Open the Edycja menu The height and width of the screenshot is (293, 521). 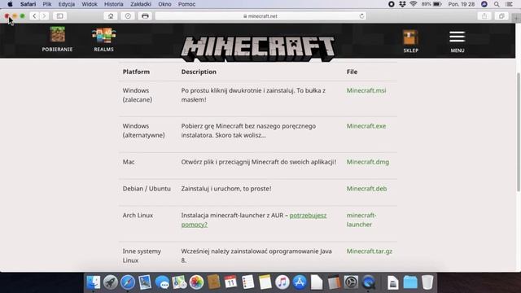click(67, 4)
